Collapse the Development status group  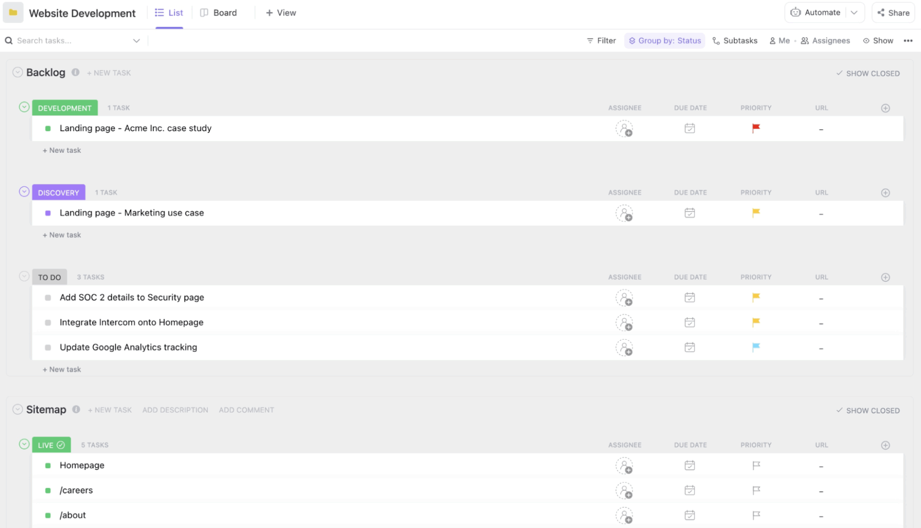24,107
